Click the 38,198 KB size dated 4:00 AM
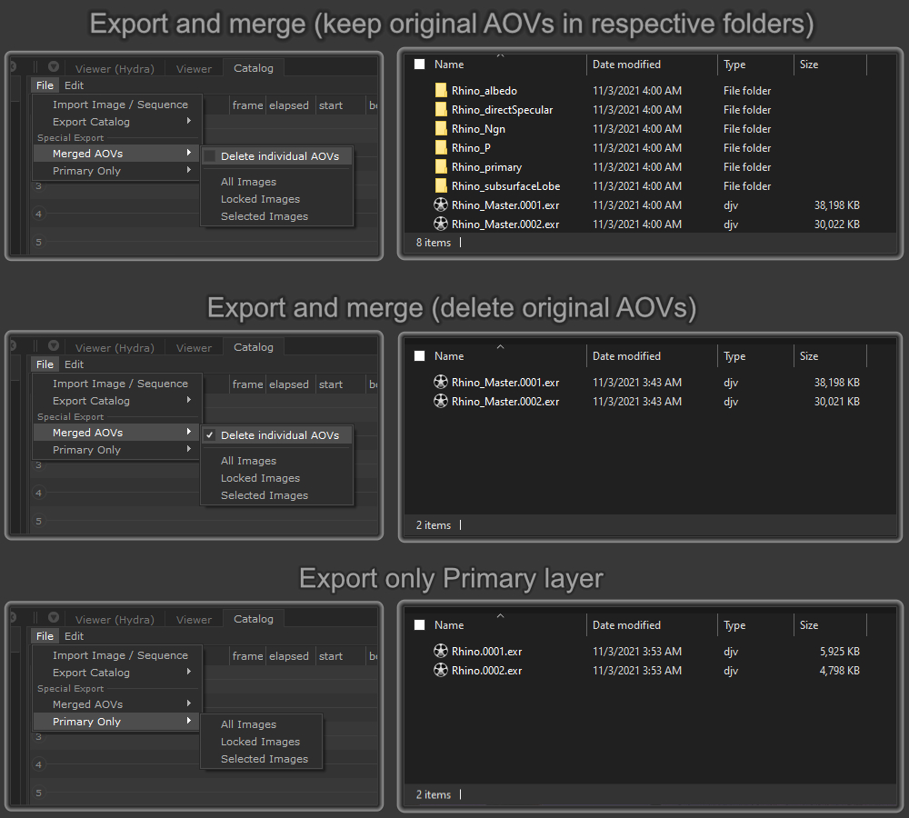This screenshot has height=818, width=909. [836, 204]
